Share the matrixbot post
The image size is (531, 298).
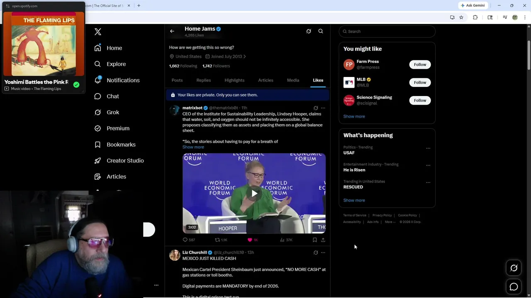[323, 240]
